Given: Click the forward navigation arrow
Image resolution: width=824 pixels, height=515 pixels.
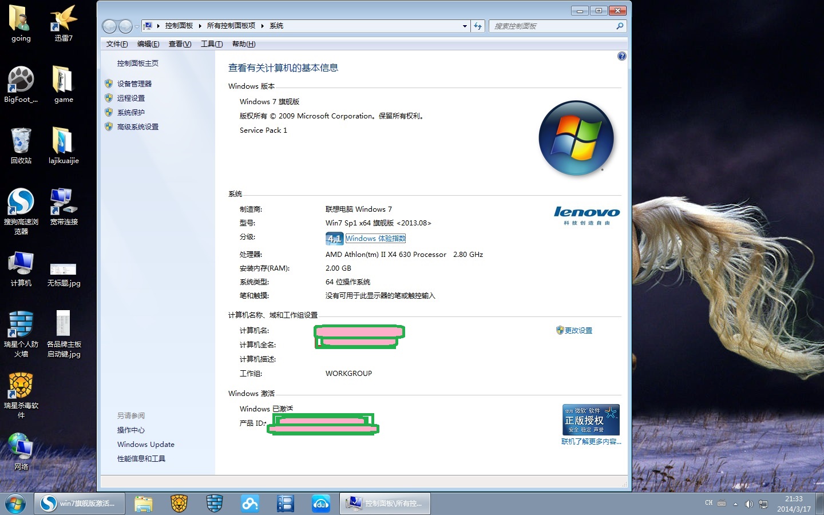Looking at the screenshot, I should pyautogui.click(x=125, y=26).
